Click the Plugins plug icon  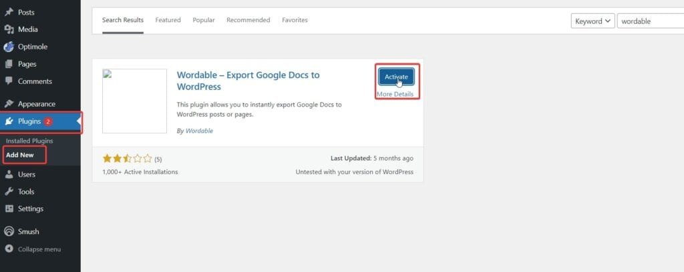click(9, 121)
